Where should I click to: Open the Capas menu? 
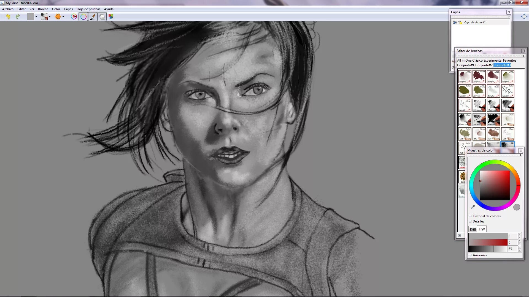coord(68,9)
